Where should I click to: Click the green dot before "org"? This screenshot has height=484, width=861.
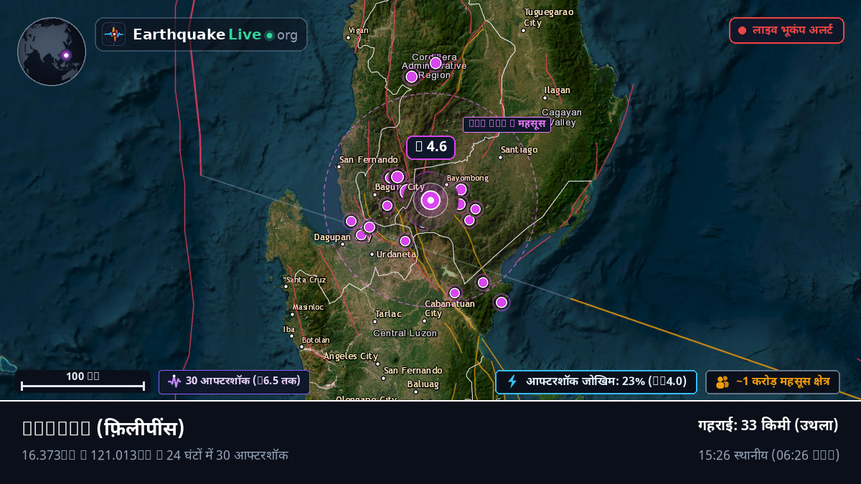270,35
